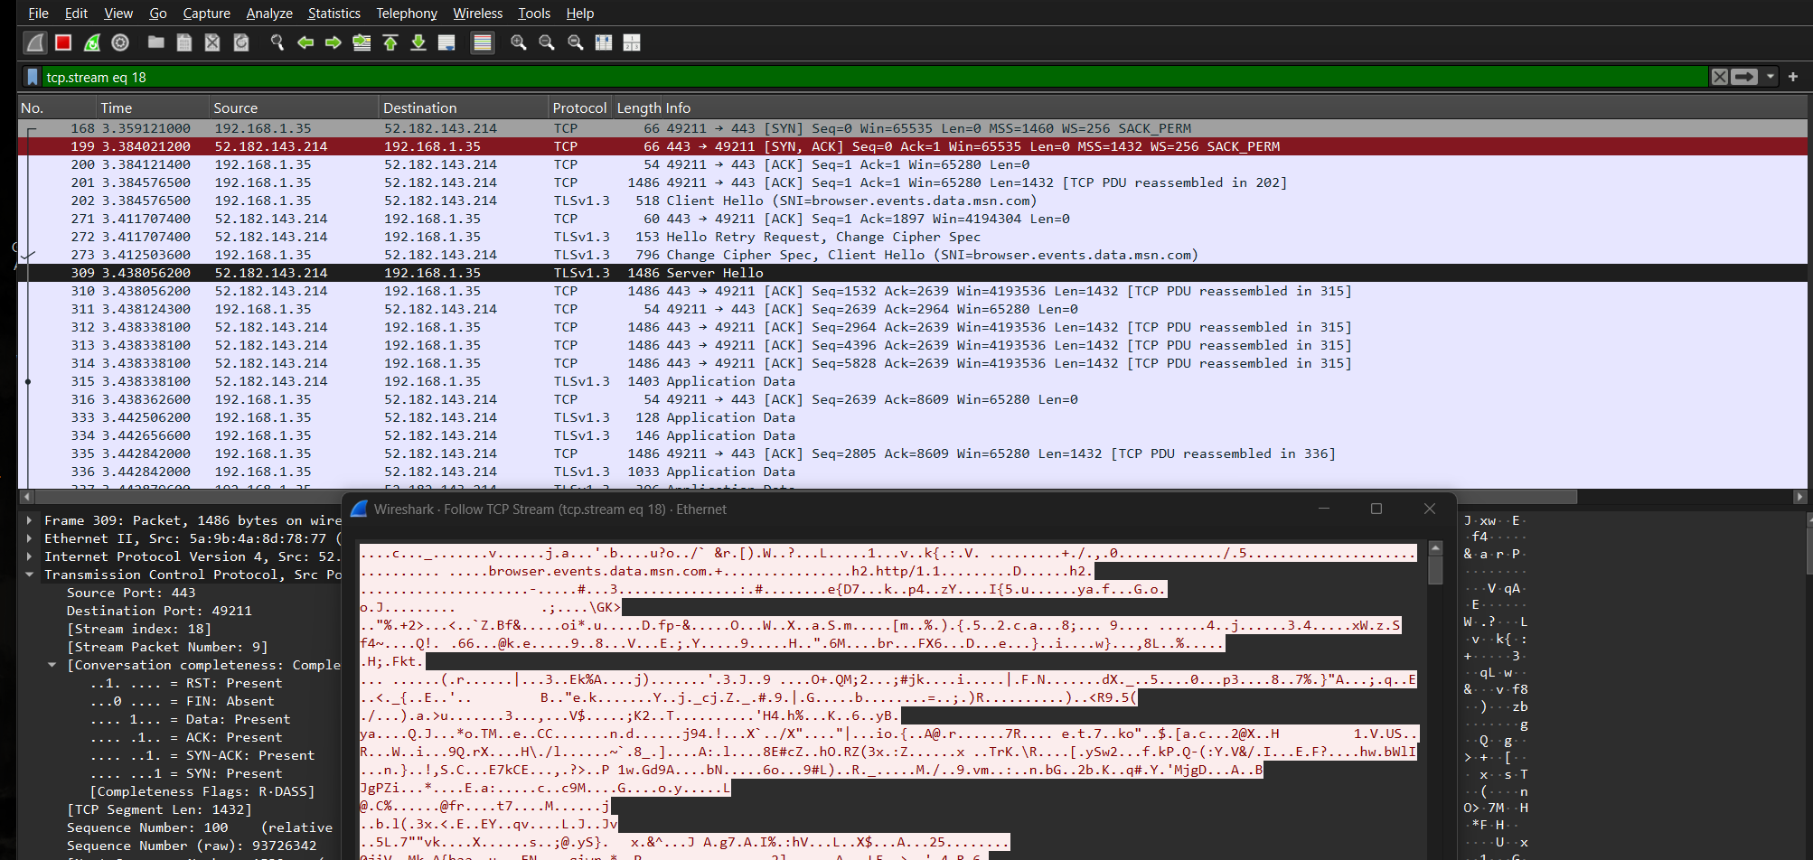
Task: Open the Statistics menu
Action: click(x=333, y=13)
